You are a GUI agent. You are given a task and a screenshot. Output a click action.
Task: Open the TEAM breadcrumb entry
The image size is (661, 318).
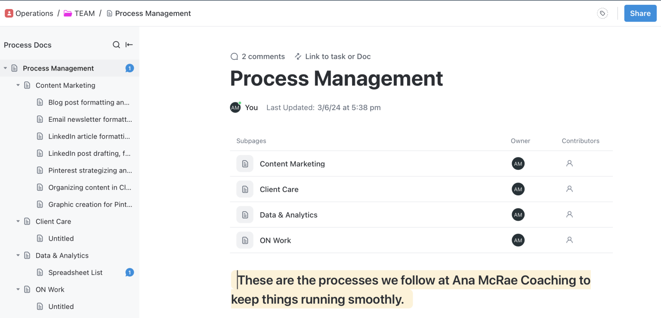tap(85, 13)
